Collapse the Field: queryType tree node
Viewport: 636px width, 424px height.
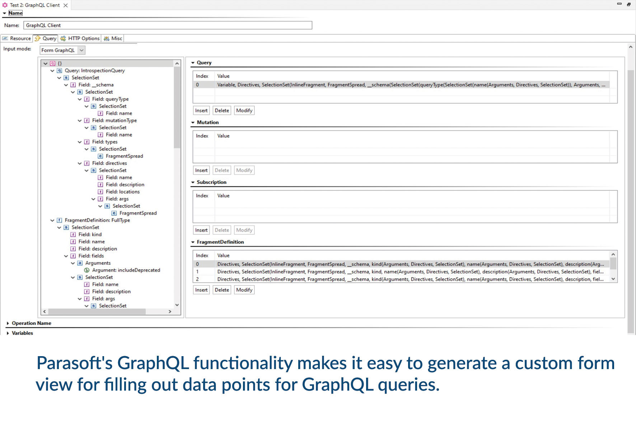click(80, 99)
